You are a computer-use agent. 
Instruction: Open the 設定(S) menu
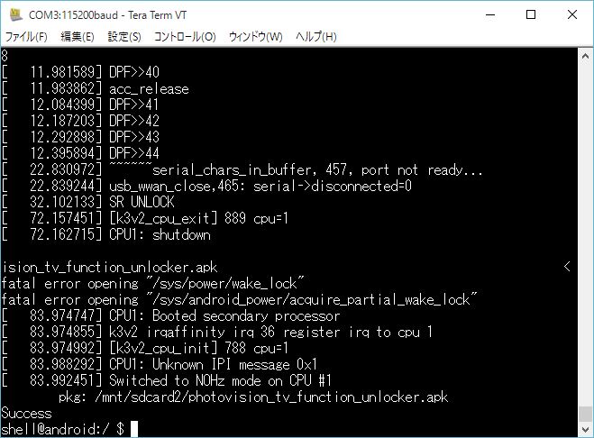(124, 37)
